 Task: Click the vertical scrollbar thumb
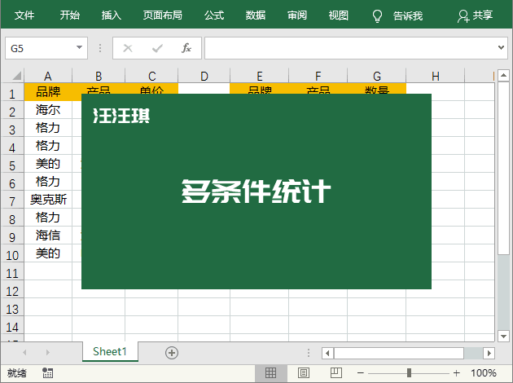click(503, 168)
